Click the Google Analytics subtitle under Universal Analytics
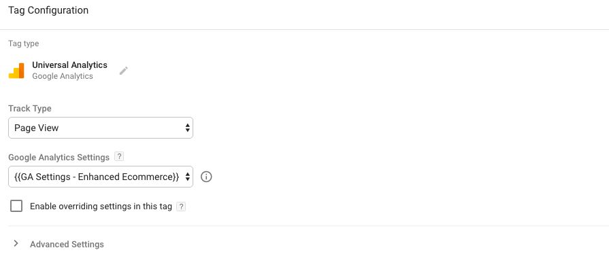Viewport: 609px width, 267px height. (63, 76)
